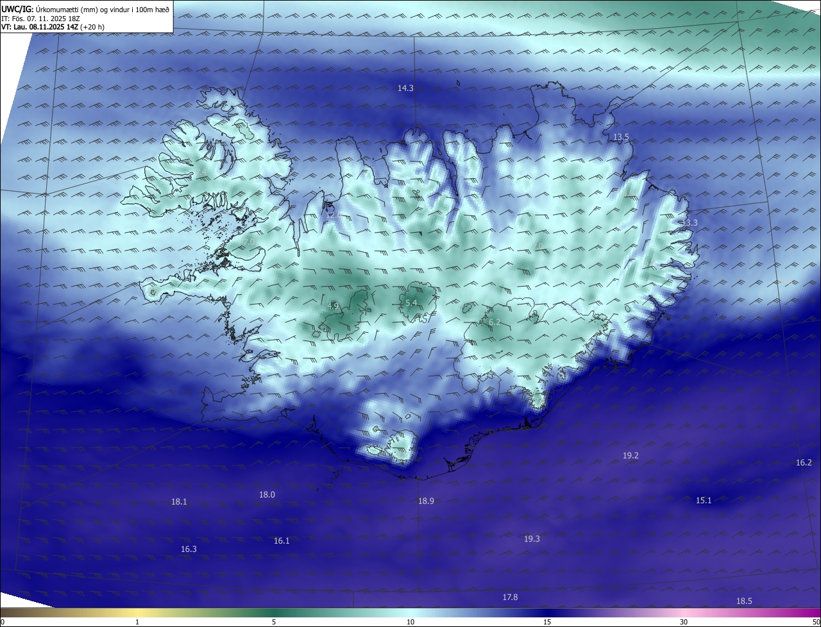Click the 18.0 value southwest of Iceland
The height and width of the screenshot is (627, 821).
click(267, 495)
